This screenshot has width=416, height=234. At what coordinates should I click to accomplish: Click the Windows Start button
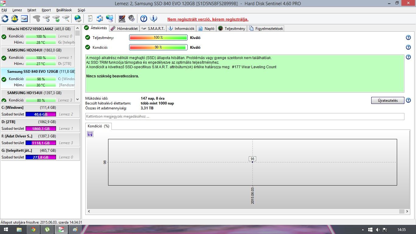click(x=6, y=229)
